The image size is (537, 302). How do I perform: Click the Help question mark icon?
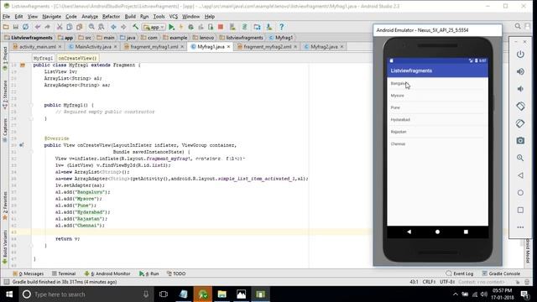coord(281,27)
